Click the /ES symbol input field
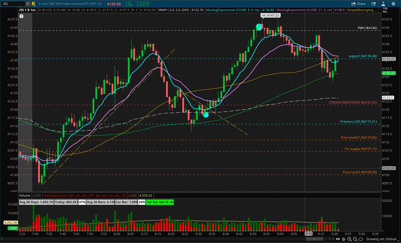Screen dimensions: 401x243 (13, 4)
